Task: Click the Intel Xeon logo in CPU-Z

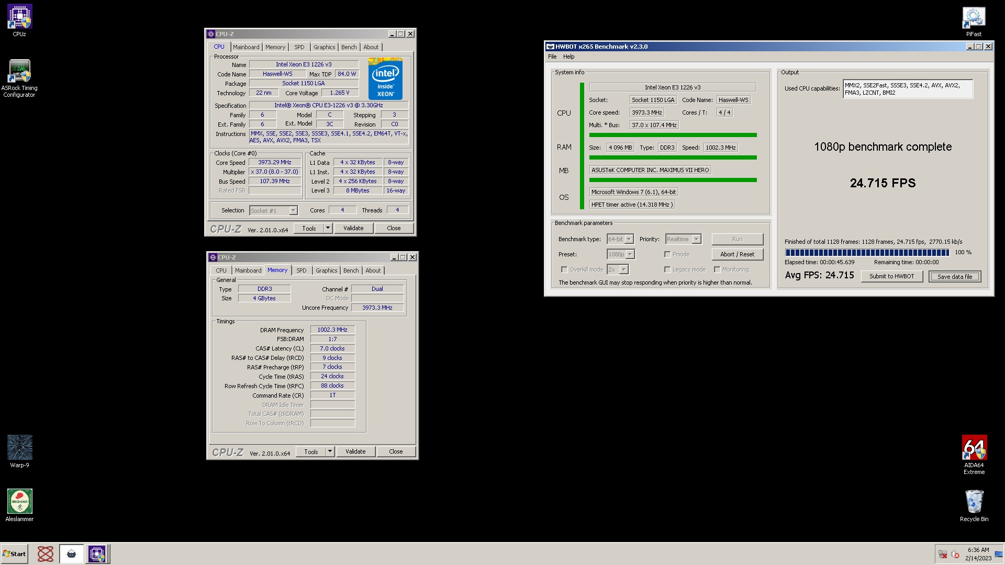Action: 385,79
